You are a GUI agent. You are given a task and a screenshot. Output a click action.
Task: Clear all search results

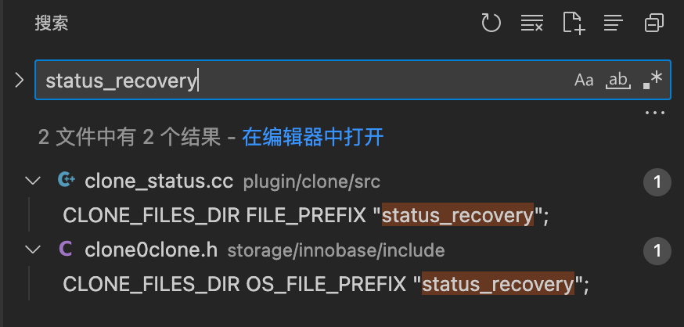coord(532,23)
